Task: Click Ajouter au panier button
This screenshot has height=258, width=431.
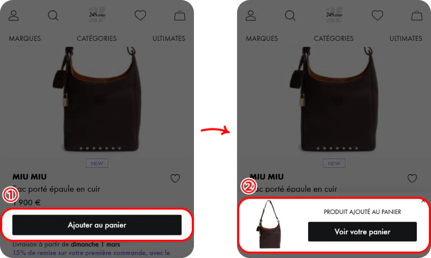Action: click(x=97, y=225)
